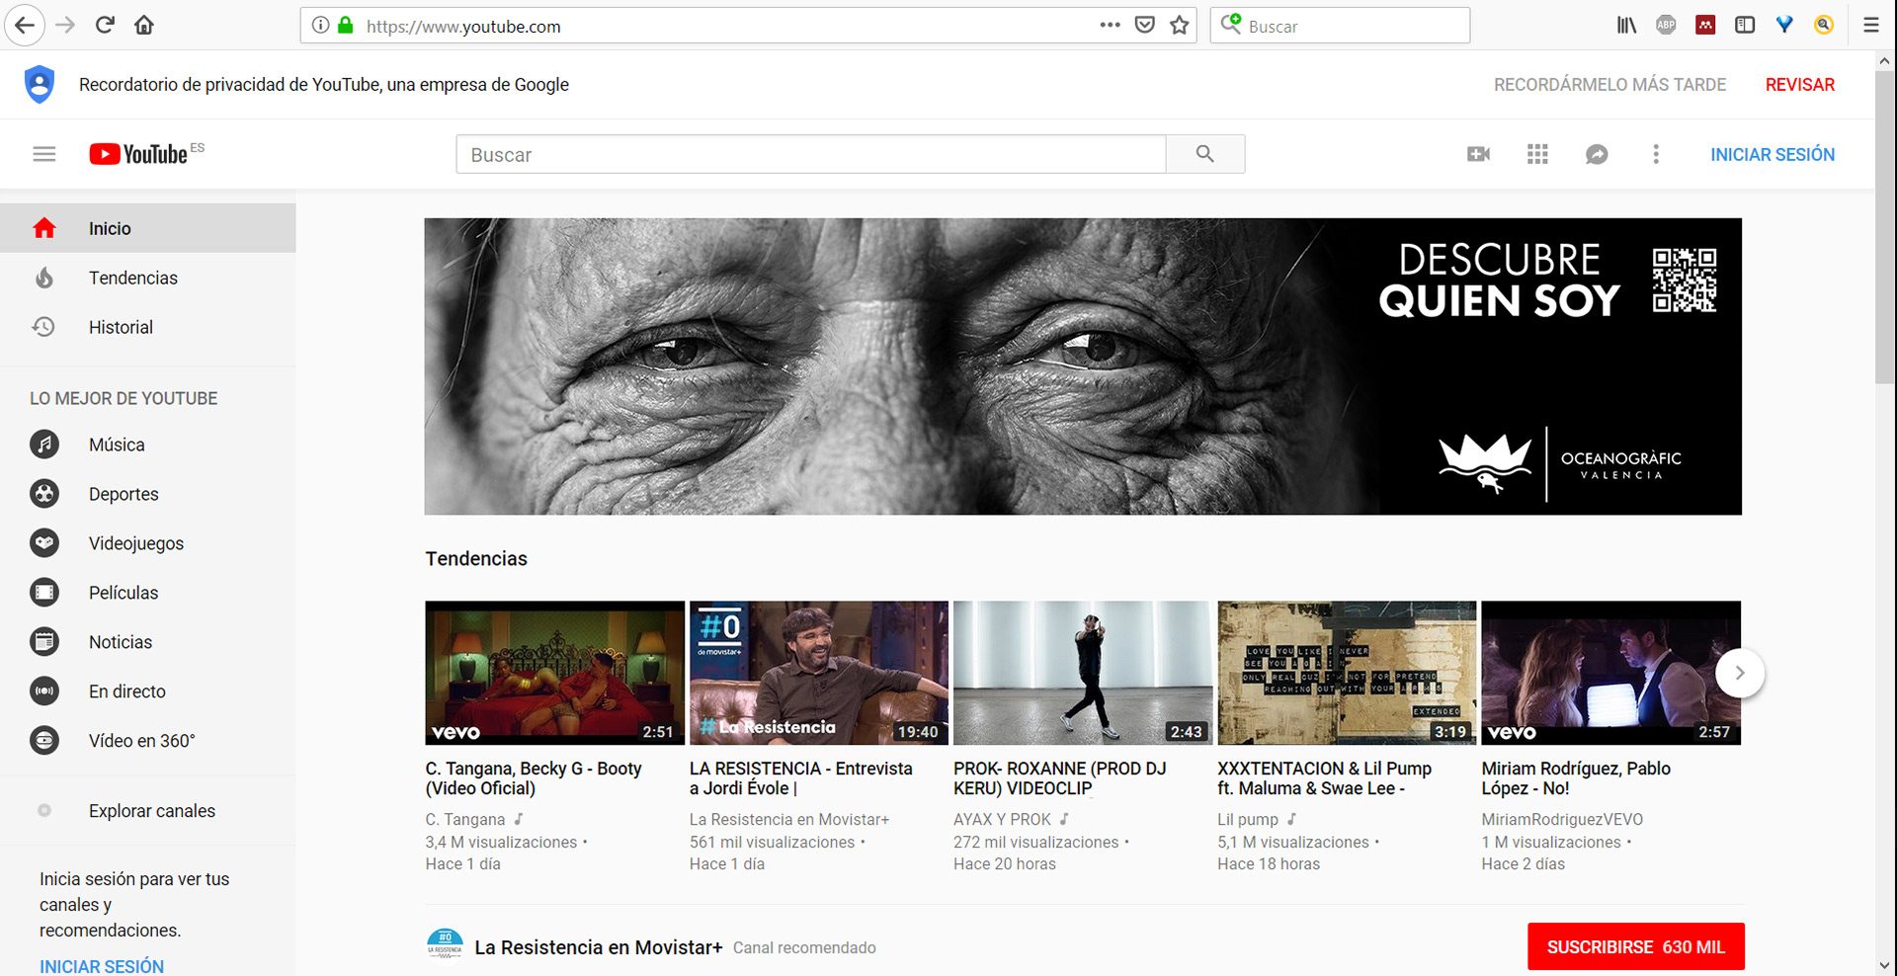Play La Resistencia Jordi Évole thumbnail
This screenshot has height=976, width=1897.
coord(819,673)
